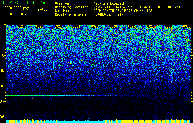Click the ICOM IC-575 receiver text

(123, 11)
